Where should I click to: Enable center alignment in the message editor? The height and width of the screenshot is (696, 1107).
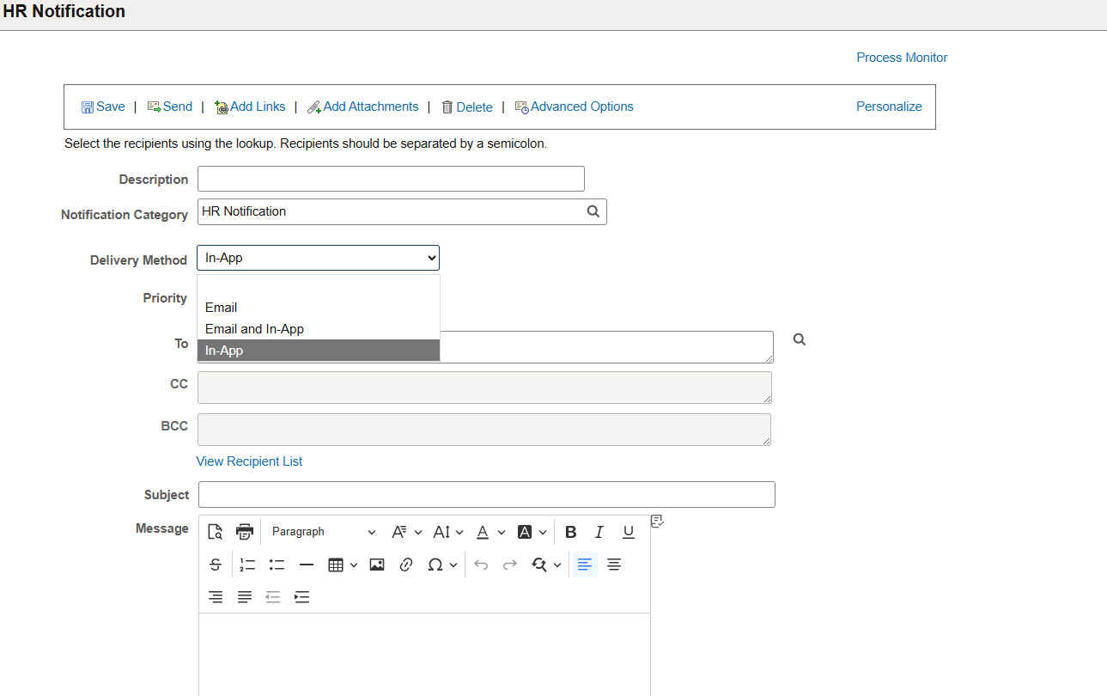click(x=613, y=565)
